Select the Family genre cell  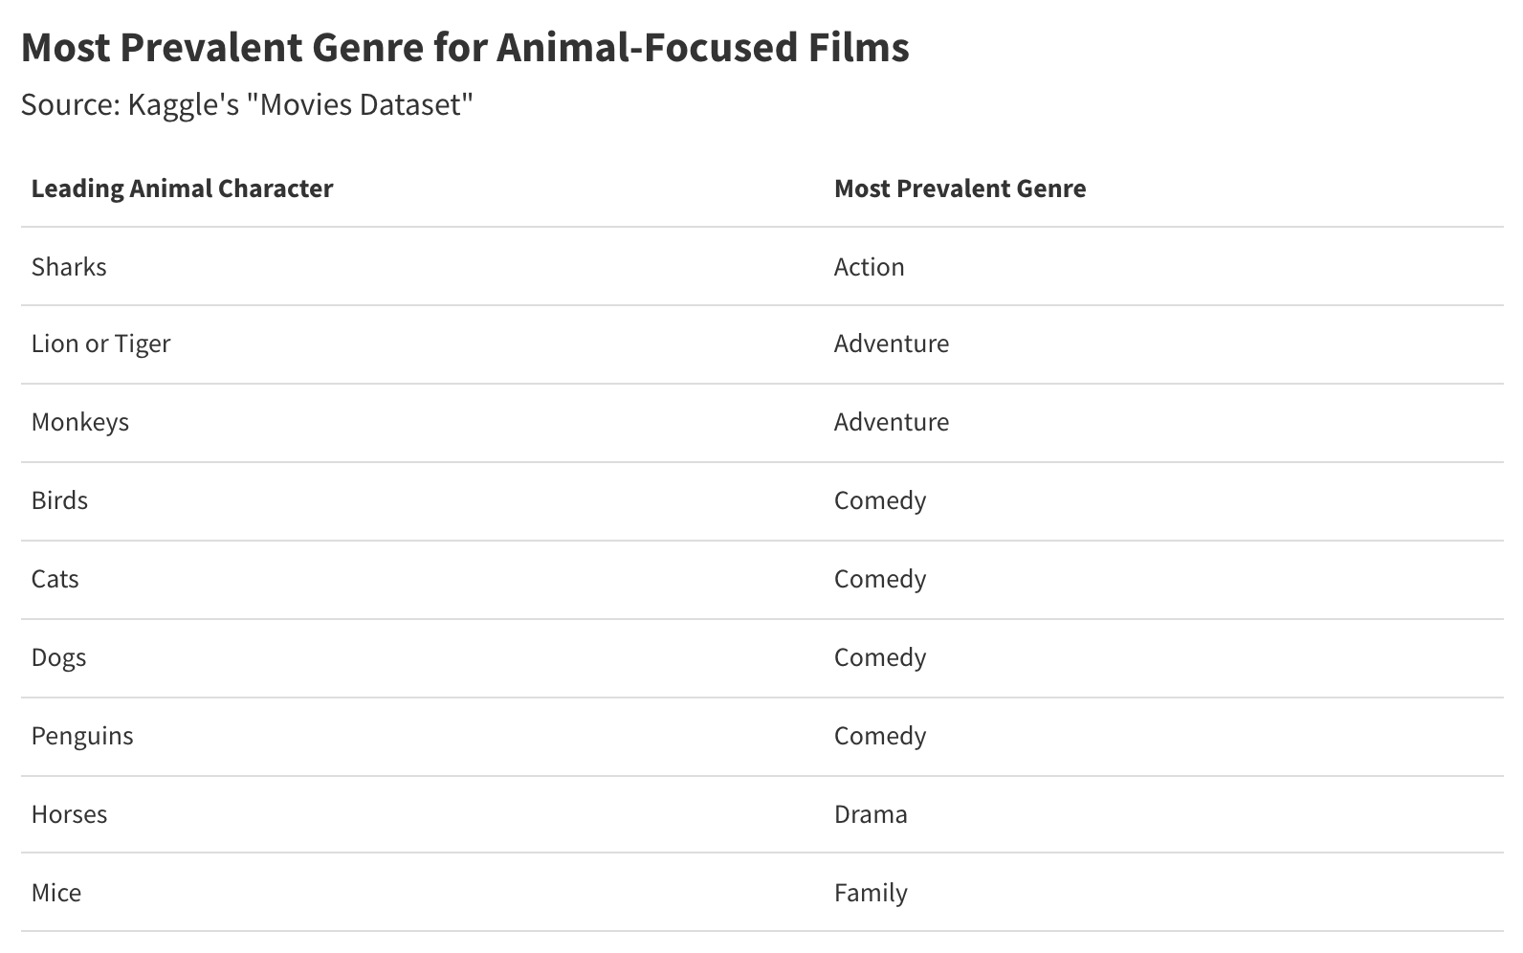click(x=871, y=893)
